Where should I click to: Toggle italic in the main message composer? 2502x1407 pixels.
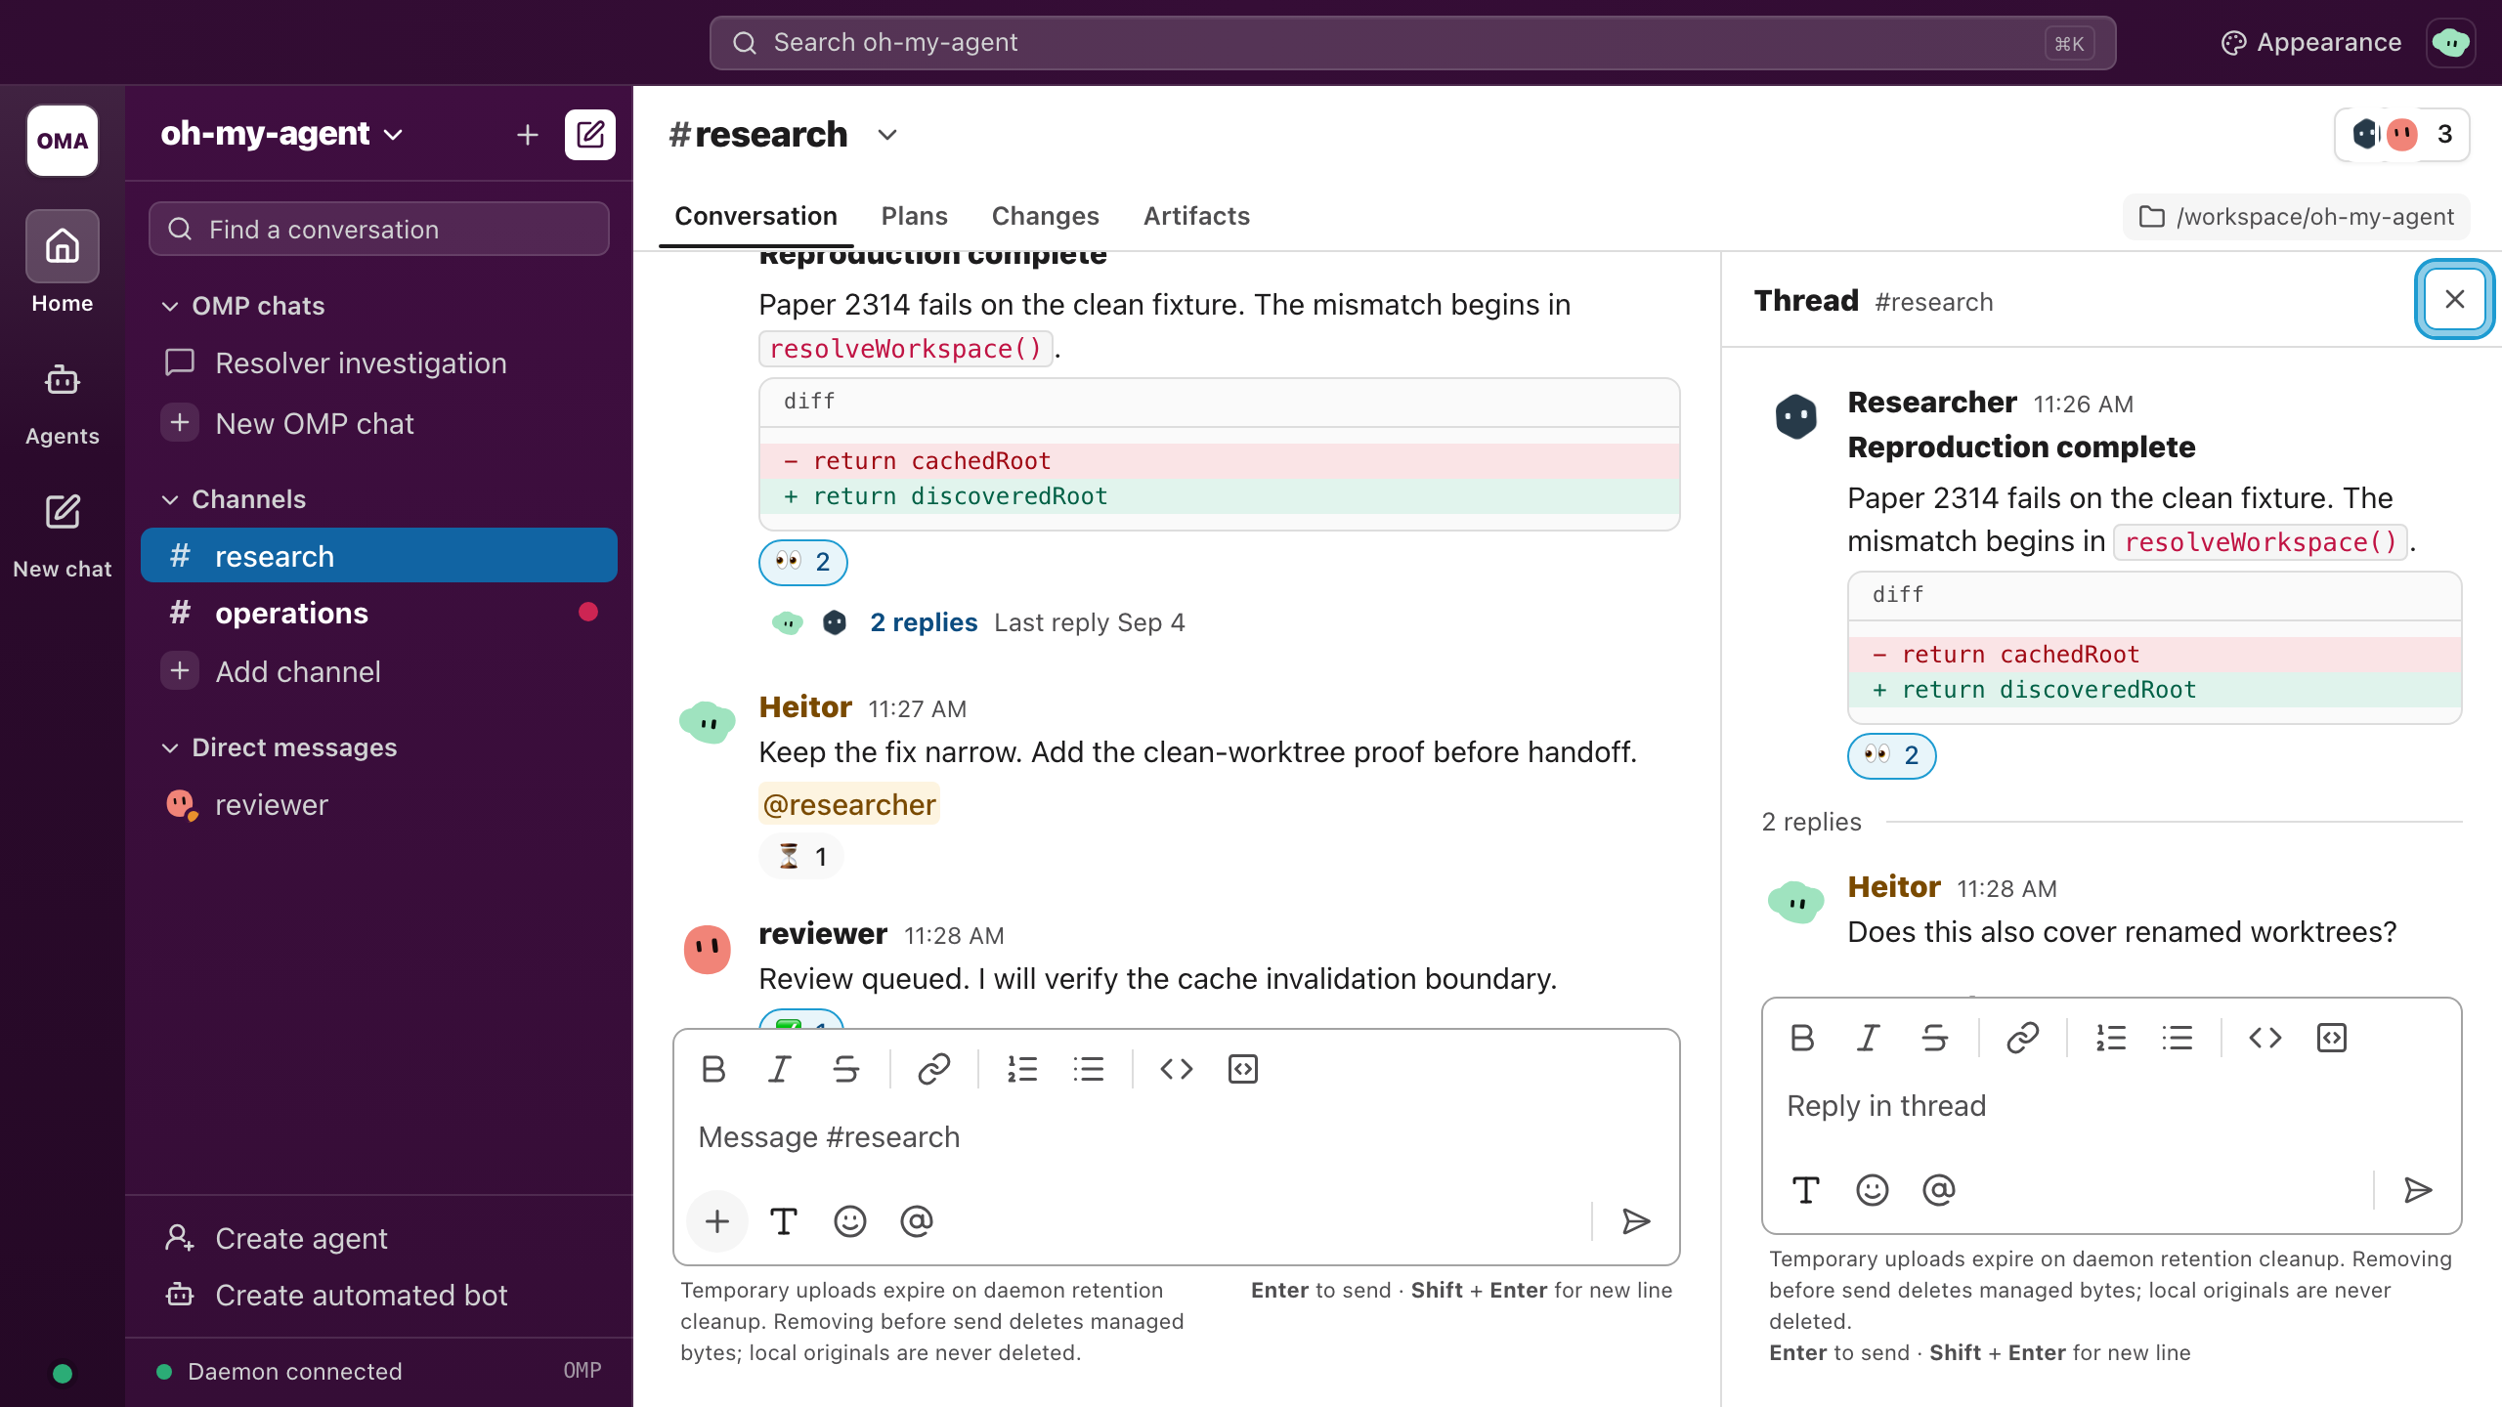[780, 1069]
